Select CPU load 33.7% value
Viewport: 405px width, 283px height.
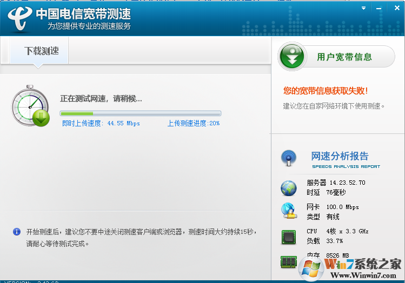335,241
